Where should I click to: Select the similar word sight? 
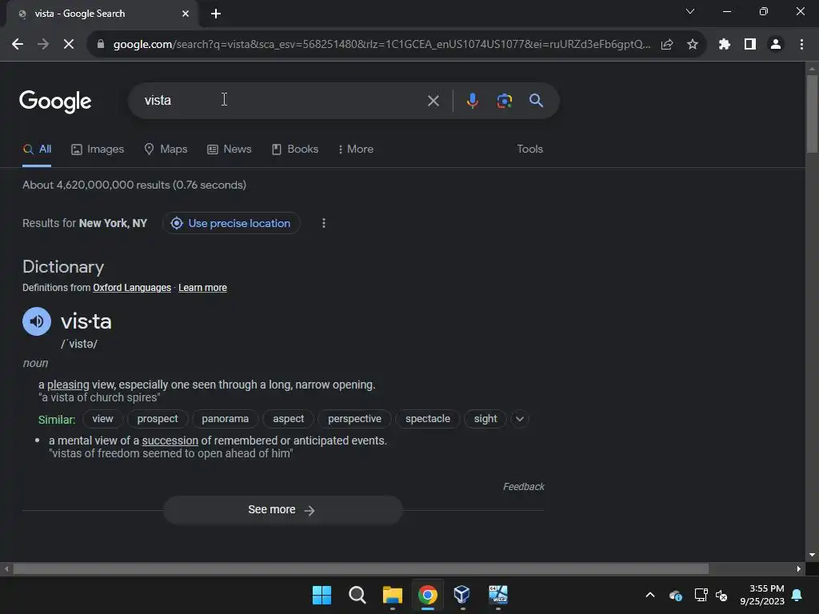pos(485,419)
